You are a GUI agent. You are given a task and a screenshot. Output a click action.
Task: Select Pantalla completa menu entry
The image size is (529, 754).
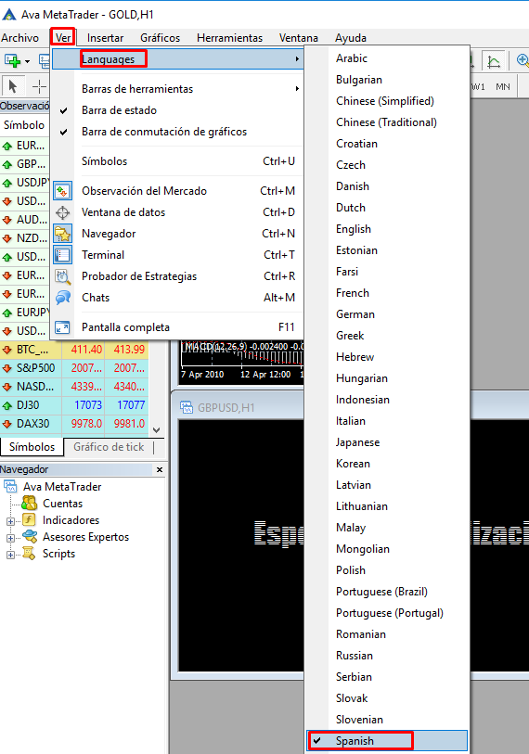point(177,327)
